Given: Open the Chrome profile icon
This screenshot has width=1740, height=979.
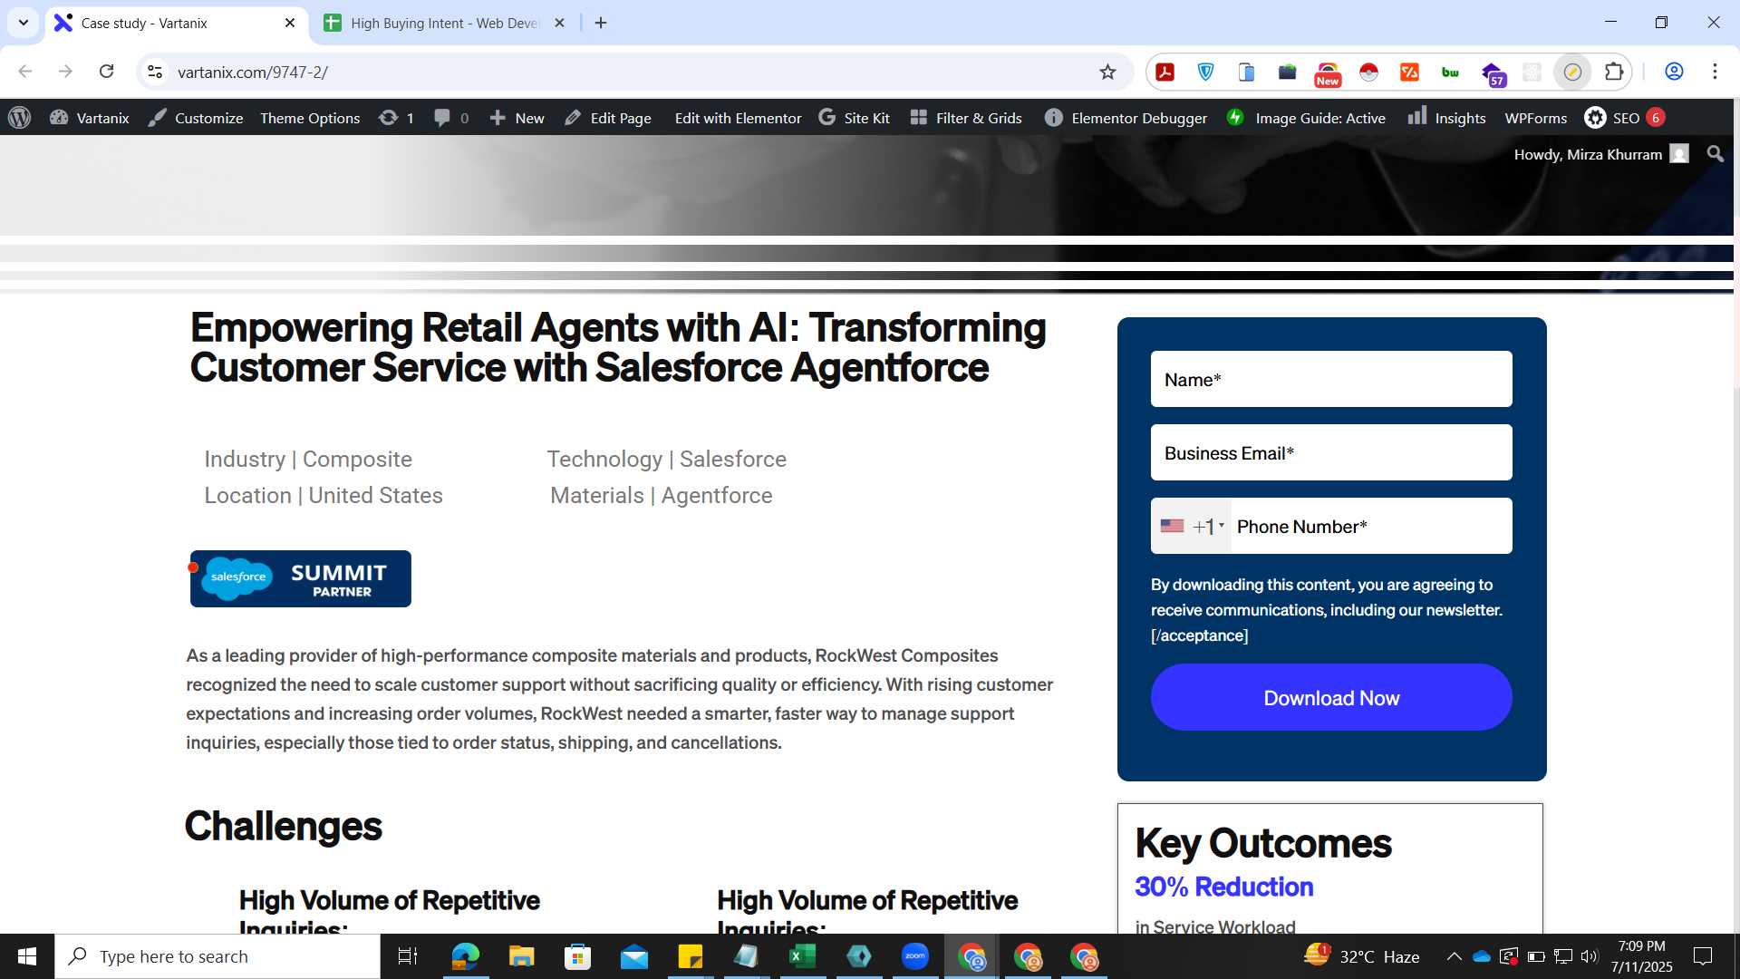Looking at the screenshot, I should (1674, 72).
